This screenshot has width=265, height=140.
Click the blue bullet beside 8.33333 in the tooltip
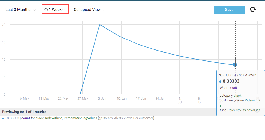coord(220,82)
